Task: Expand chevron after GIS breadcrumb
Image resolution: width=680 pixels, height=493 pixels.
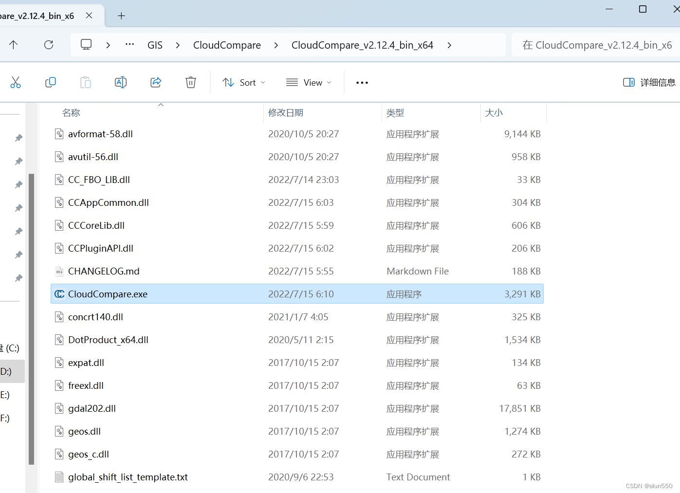Action: [x=178, y=45]
